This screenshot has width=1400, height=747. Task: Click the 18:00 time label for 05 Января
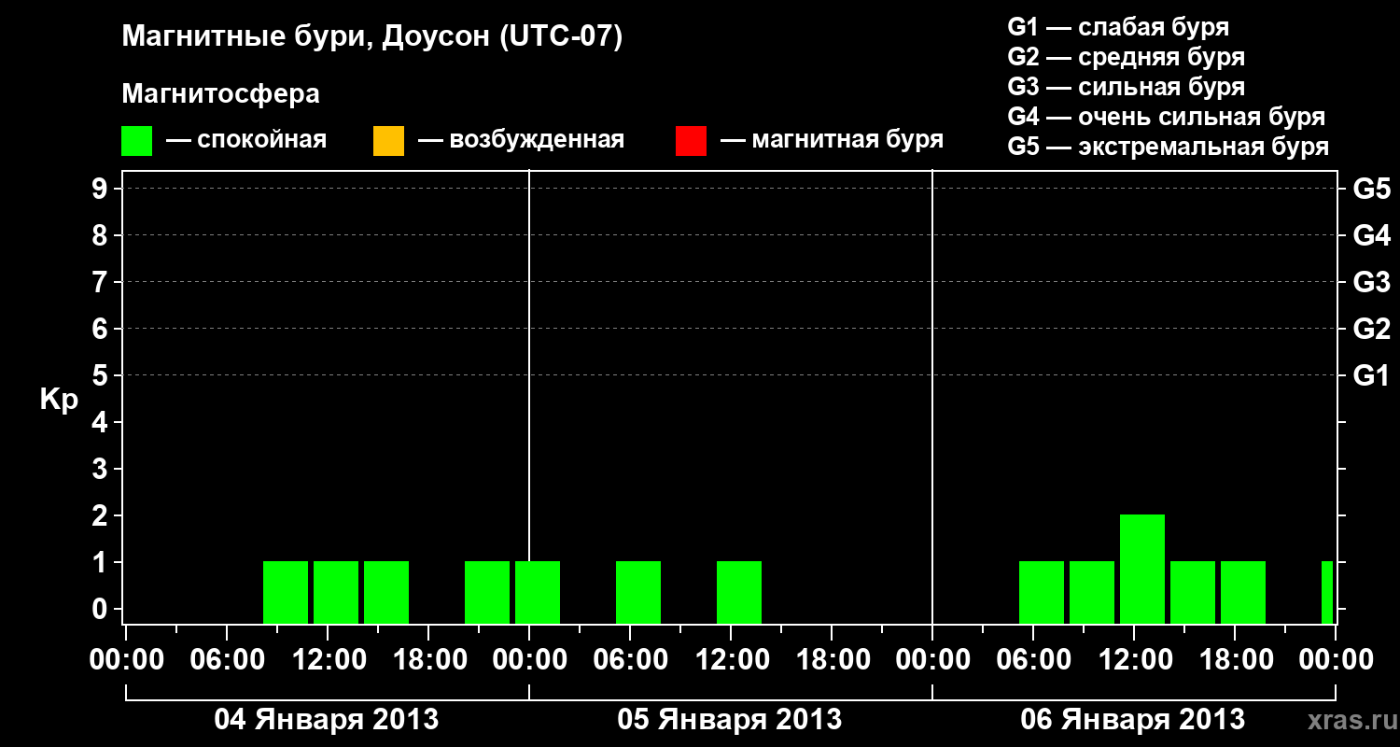coord(832,660)
